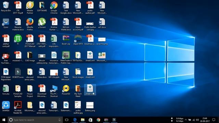Open the network status tray icon
Viewport: 219px width, 123px height.
193,120
